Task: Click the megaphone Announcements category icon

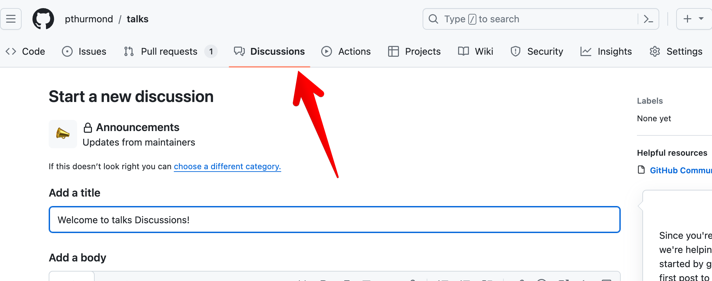Action: [63, 134]
